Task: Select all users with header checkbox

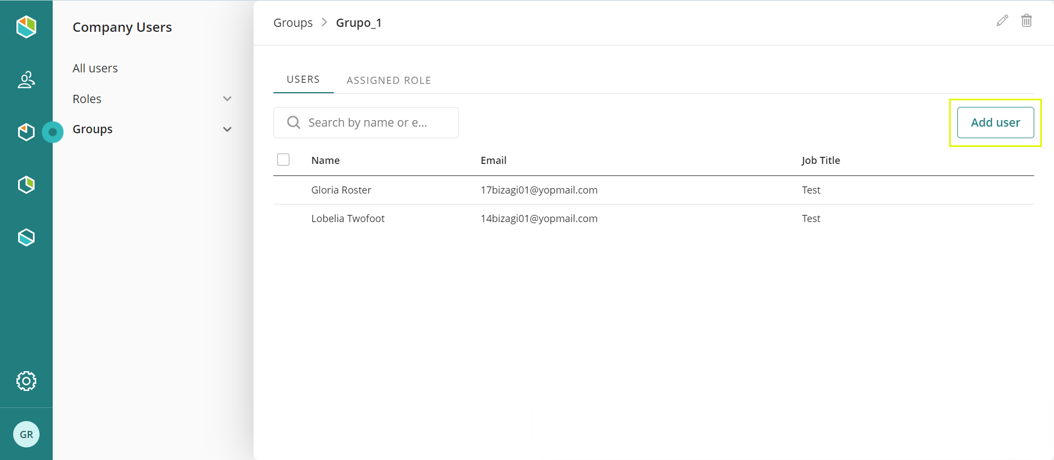Action: pos(283,160)
